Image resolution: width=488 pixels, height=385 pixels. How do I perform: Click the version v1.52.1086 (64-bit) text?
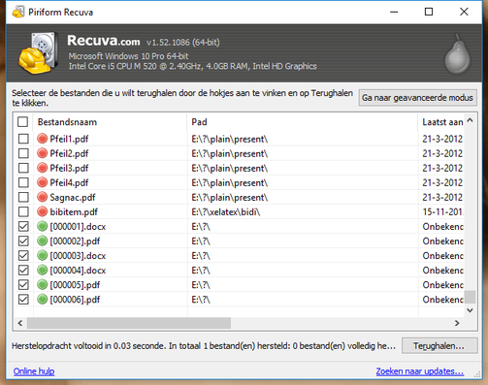click(x=182, y=43)
